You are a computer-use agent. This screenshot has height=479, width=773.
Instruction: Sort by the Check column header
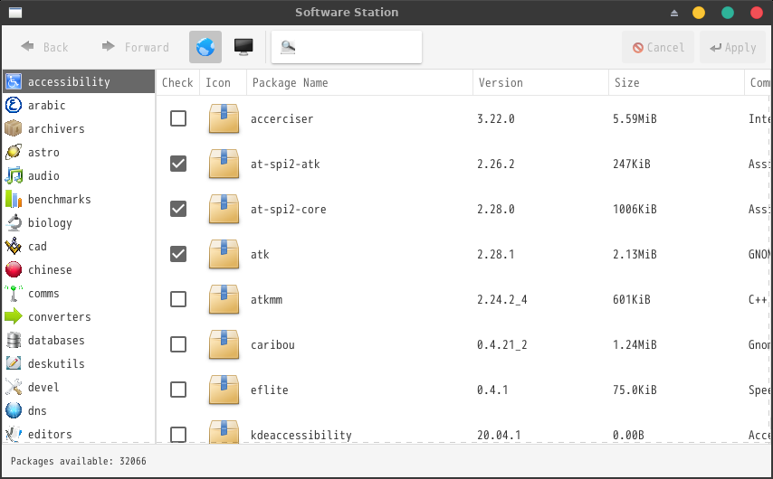(x=177, y=83)
